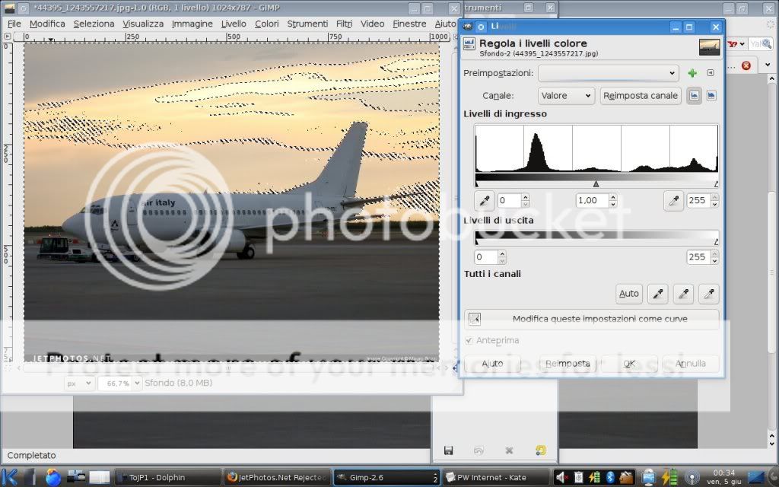Open the wallet tray icon

[626, 478]
